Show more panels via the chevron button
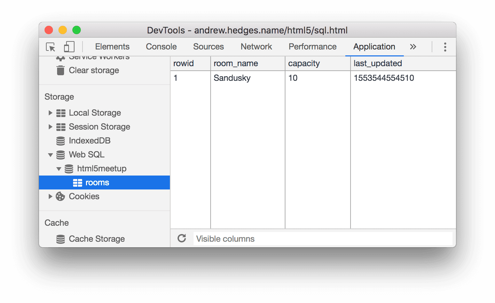The width and height of the screenshot is (495, 303). coord(413,46)
